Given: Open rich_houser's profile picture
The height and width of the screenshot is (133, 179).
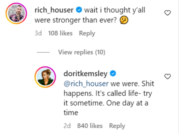Looking at the screenshot, I should 16,14.
